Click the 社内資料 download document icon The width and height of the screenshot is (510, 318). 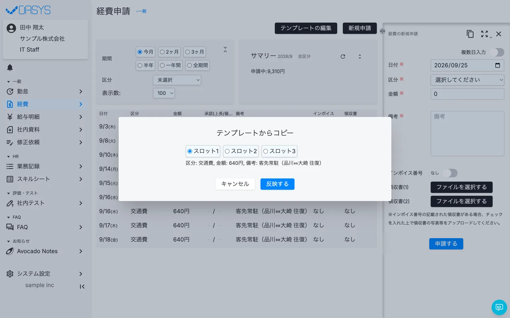pyautogui.click(x=10, y=130)
